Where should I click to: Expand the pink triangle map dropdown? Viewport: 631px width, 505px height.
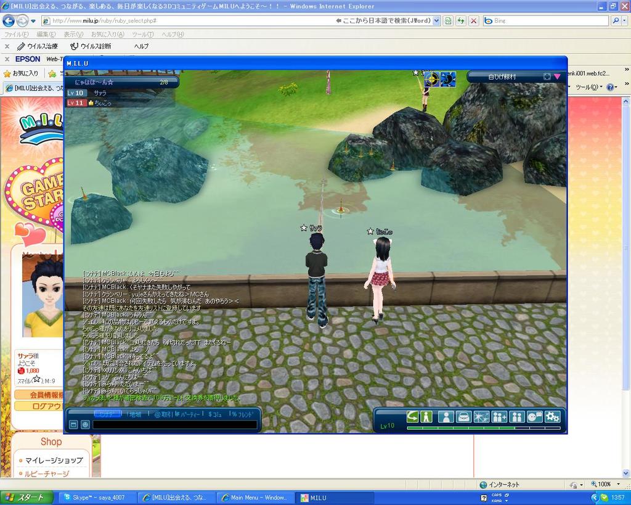[x=557, y=76]
